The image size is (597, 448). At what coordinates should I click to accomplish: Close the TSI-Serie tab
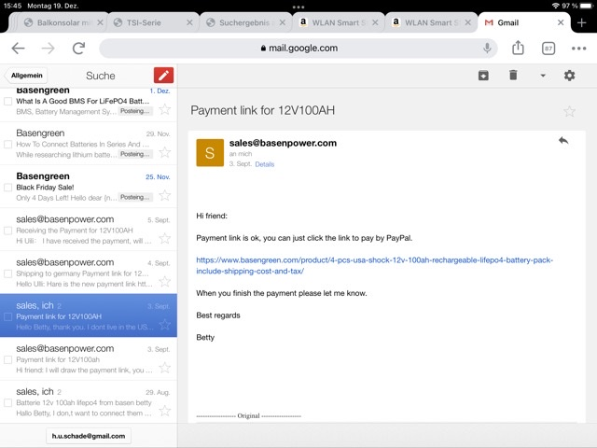[x=189, y=22]
